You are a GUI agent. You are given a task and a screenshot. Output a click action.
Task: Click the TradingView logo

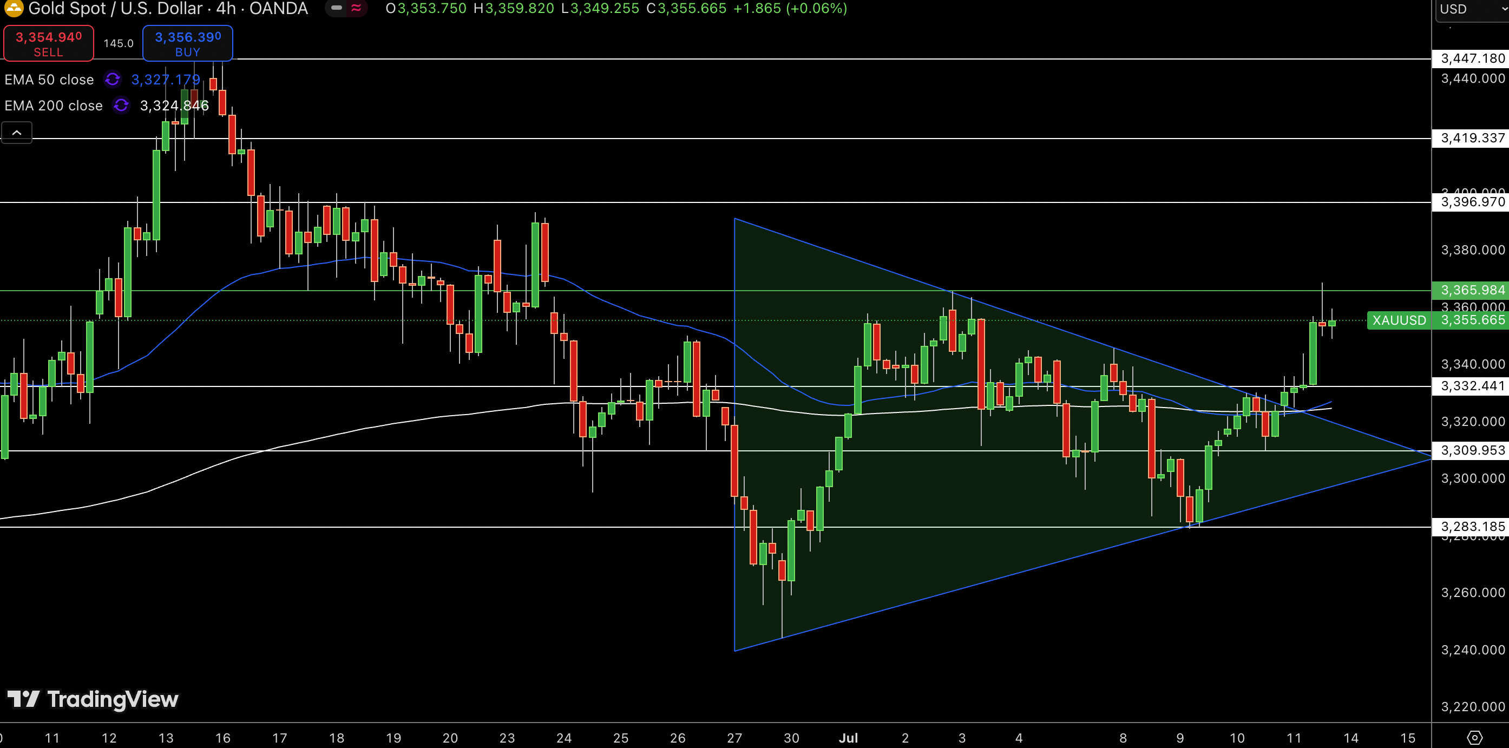[93, 699]
